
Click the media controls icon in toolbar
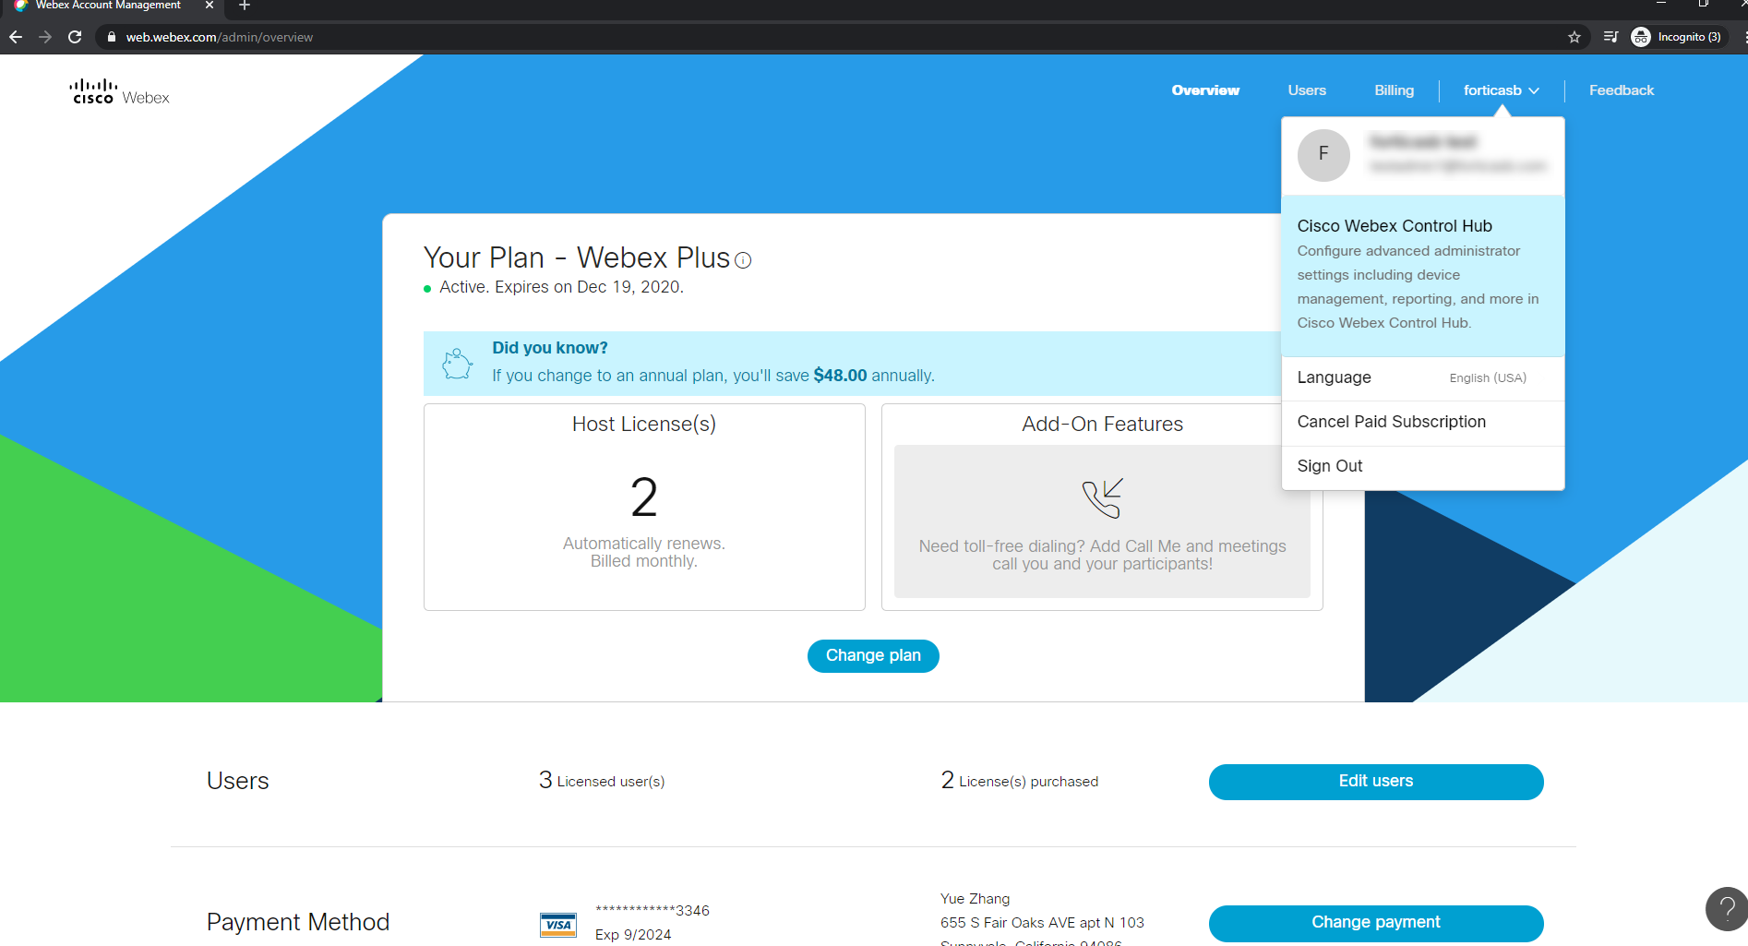click(1610, 37)
